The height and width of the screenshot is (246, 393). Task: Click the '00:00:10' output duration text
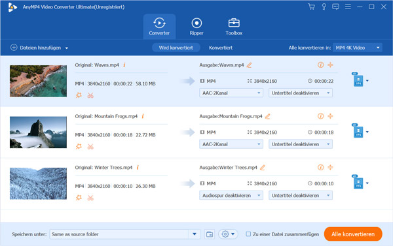coord(324,183)
